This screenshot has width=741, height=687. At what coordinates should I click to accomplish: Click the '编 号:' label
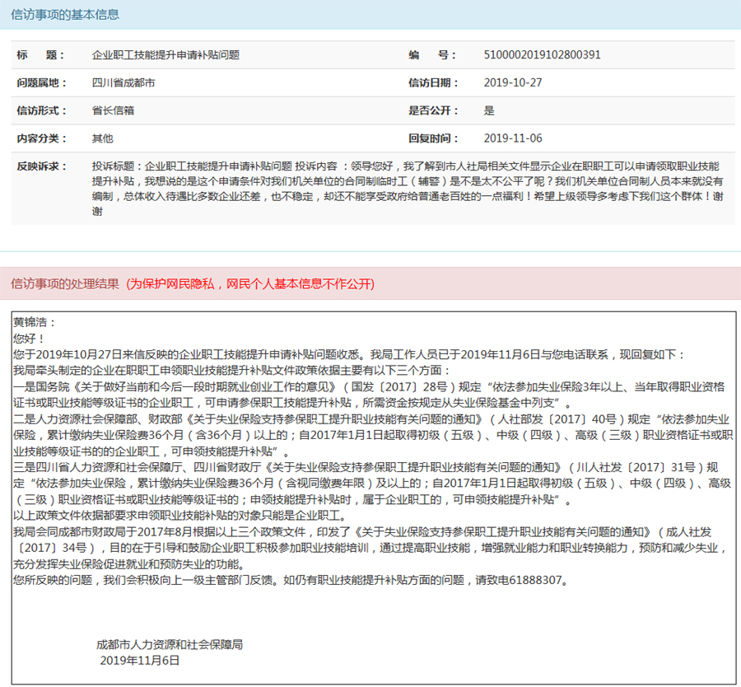pos(432,55)
